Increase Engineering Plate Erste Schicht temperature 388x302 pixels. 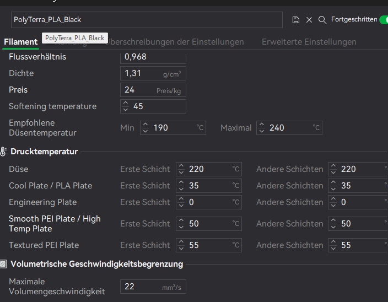pos(181,199)
